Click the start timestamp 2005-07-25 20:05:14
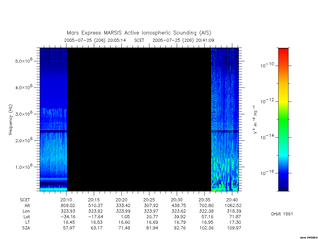The height and width of the screenshot is (239, 318). [x=95, y=40]
